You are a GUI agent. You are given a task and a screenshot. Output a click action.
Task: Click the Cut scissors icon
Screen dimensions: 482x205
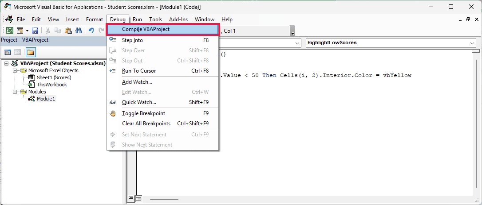coord(47,31)
